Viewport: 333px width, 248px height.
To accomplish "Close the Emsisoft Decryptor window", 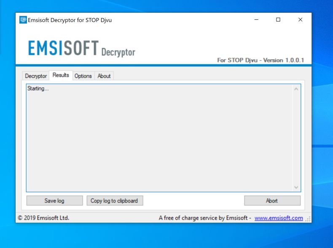I will (x=300, y=19).
